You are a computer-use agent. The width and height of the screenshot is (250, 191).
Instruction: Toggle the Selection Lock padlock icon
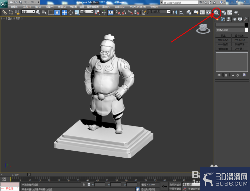tap(84, 185)
